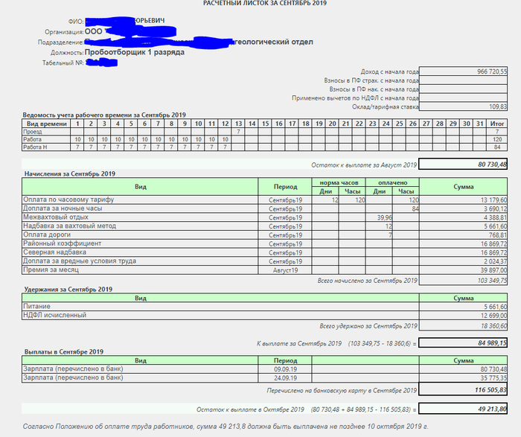Click 'Доплата за вредные условия труда' row

click(264, 261)
